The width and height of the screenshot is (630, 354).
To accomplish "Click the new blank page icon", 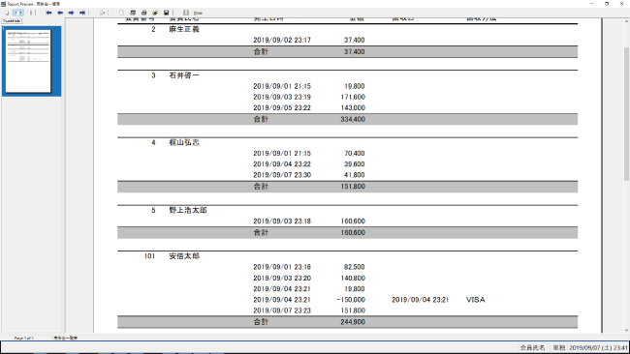I will coord(121,13).
